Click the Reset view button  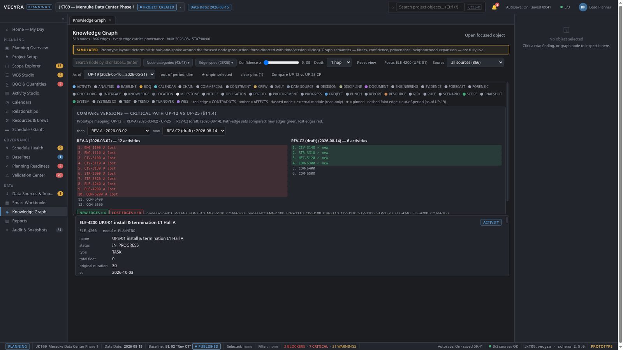(x=366, y=63)
